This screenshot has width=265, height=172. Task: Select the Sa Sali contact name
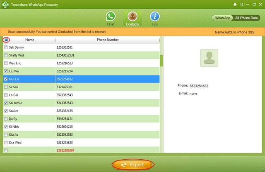(14, 87)
